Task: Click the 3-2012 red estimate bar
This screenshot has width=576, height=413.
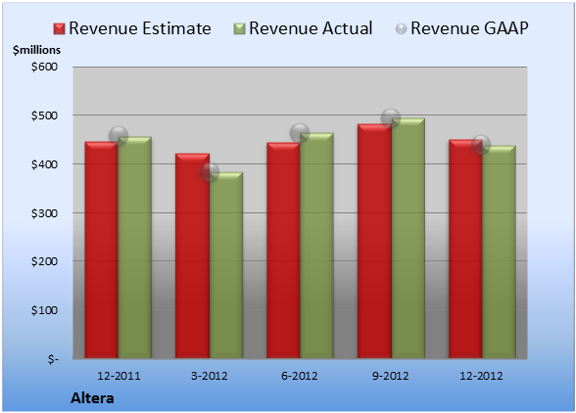Action: pos(192,255)
